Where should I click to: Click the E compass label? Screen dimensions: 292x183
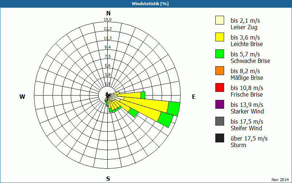coord(194,97)
